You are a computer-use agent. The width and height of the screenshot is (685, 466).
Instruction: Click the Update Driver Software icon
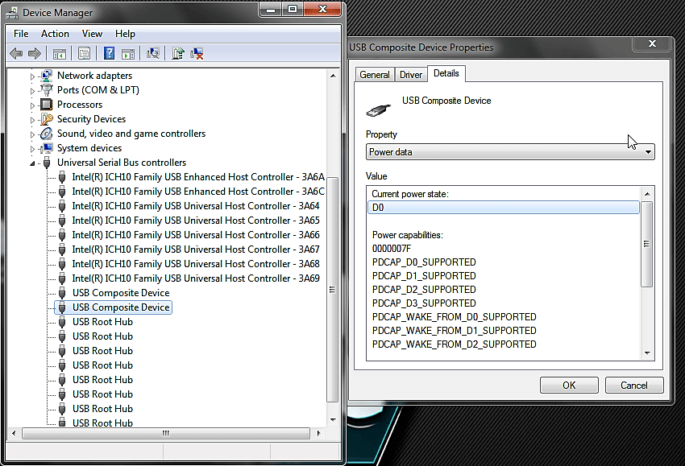coord(178,54)
